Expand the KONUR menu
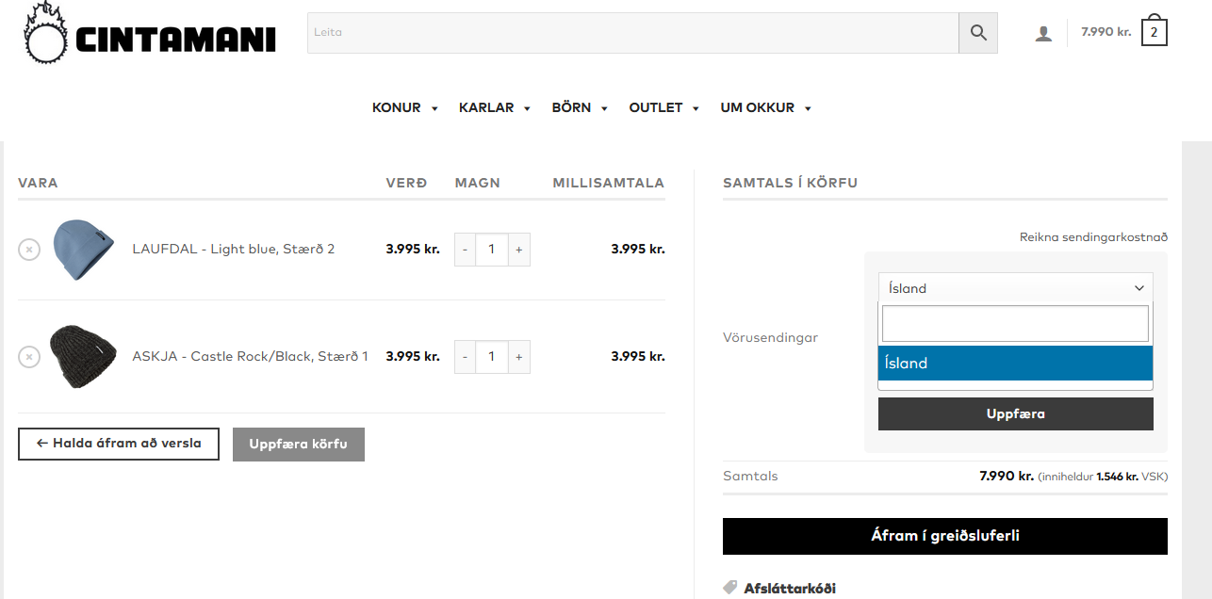The image size is (1212, 599). (405, 108)
